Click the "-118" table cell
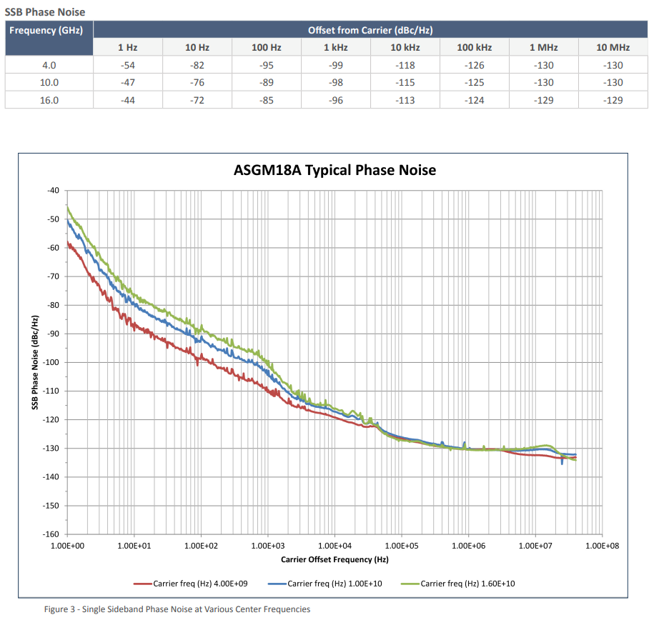The height and width of the screenshot is (620, 654). click(x=405, y=66)
